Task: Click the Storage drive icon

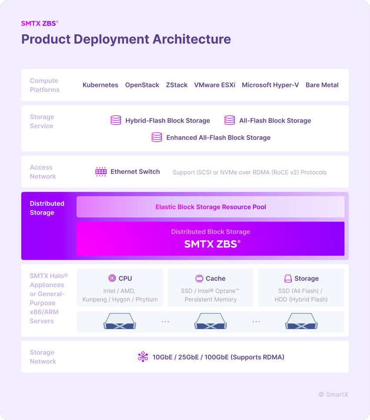Action: [x=288, y=279]
